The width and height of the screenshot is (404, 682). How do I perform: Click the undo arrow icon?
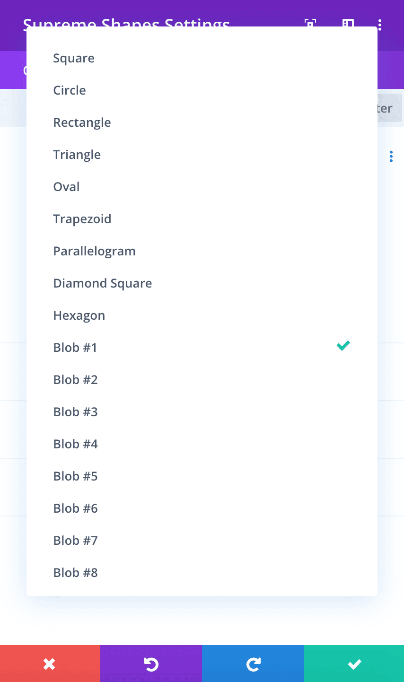tap(151, 664)
